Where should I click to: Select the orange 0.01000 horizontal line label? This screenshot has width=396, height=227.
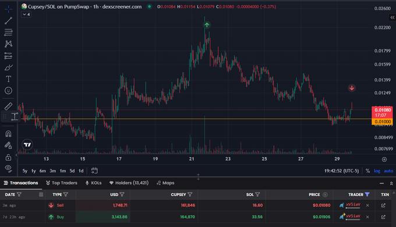(383, 122)
